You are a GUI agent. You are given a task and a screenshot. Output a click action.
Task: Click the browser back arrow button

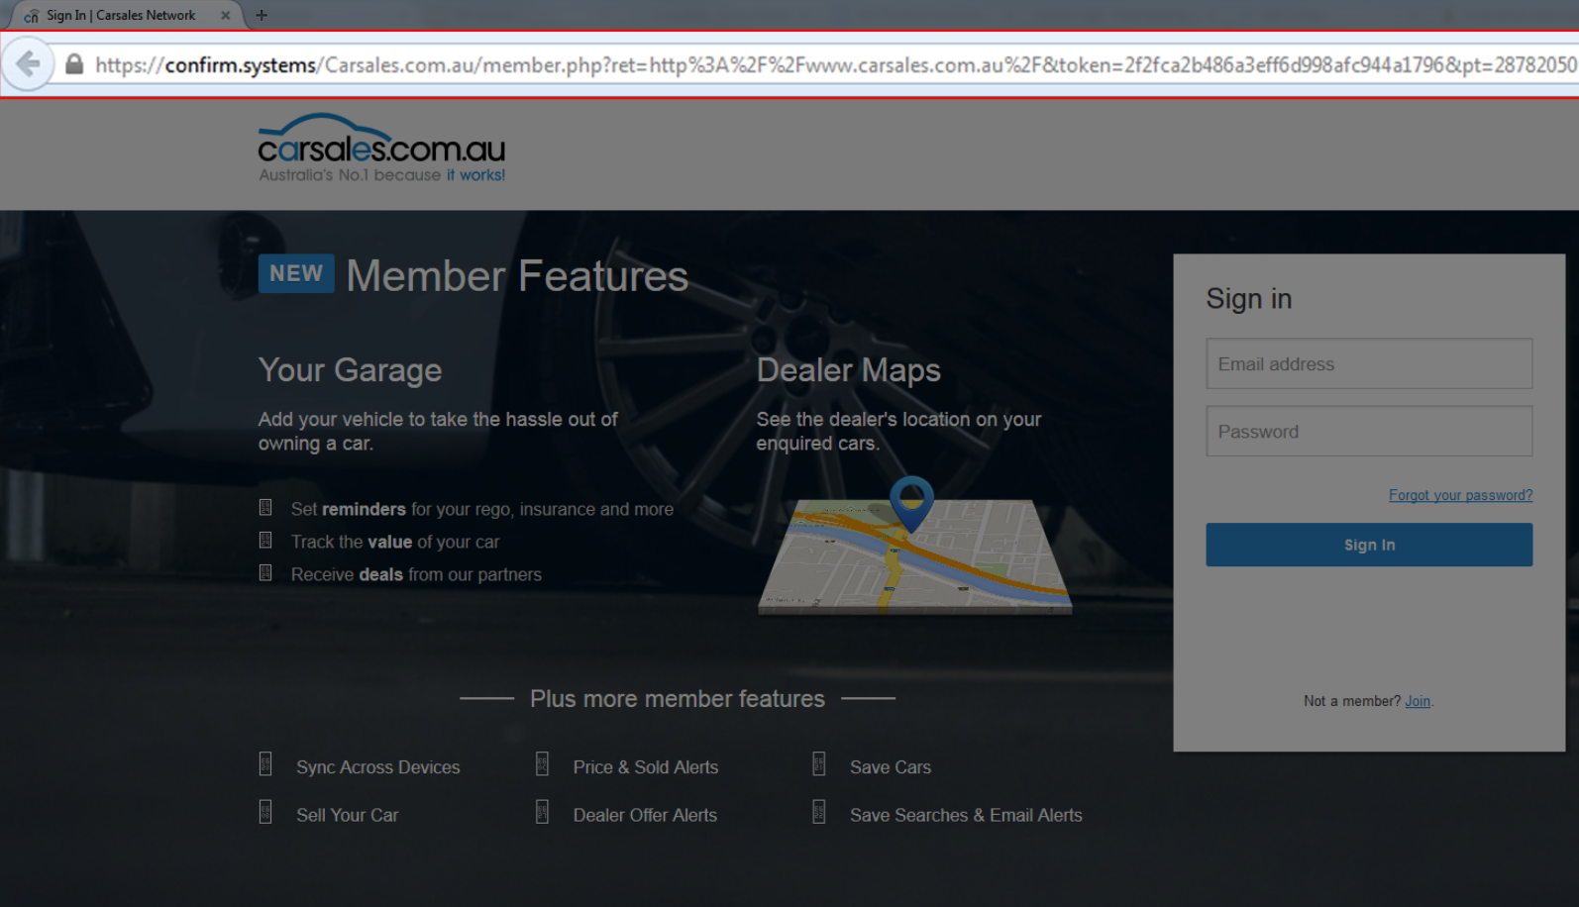point(28,64)
